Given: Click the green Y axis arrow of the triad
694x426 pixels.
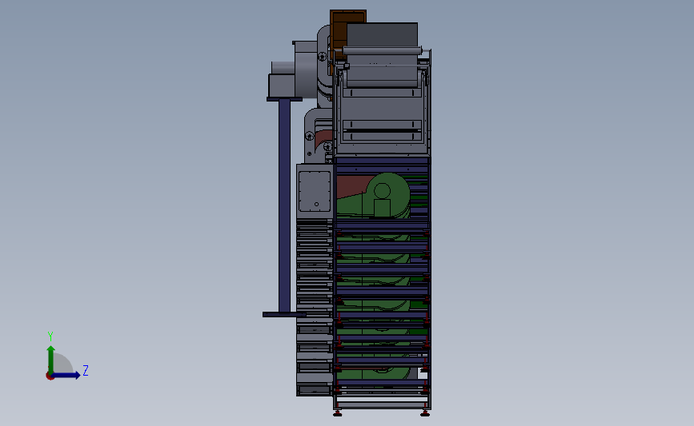Looking at the screenshot, I should pos(51,359).
